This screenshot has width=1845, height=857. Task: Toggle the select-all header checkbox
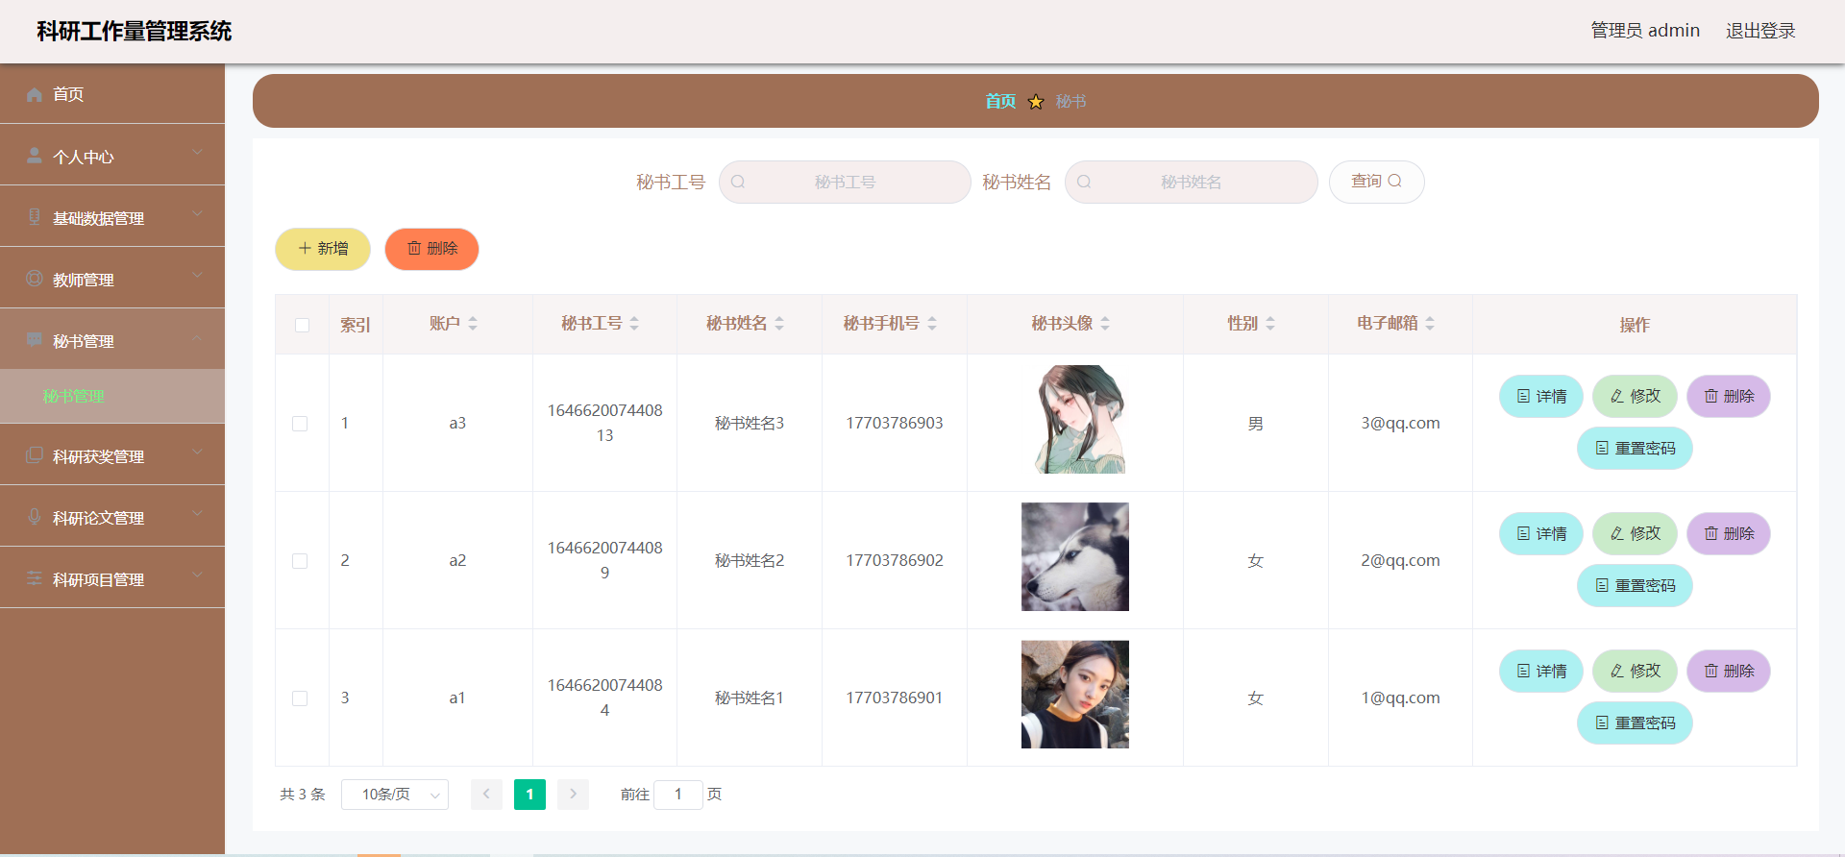tap(302, 325)
